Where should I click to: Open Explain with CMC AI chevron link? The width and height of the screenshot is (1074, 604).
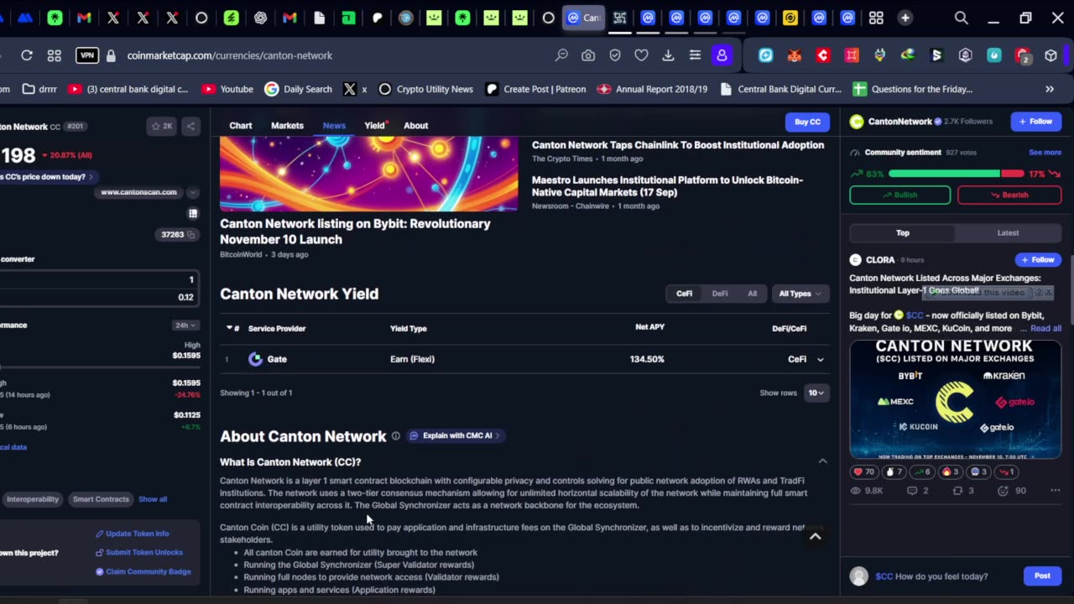coord(456,435)
